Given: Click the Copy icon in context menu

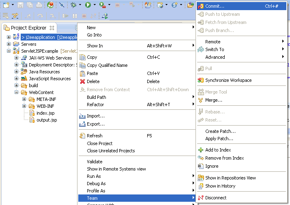Looking at the screenshot, I should coord(82,57).
